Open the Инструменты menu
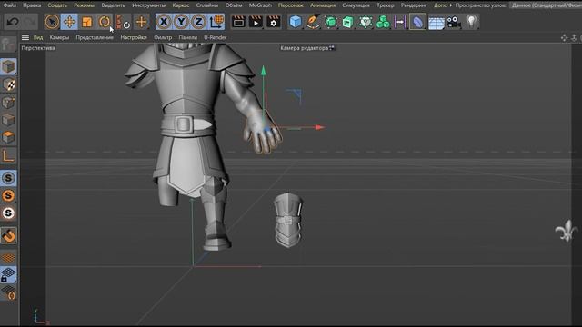The width and height of the screenshot is (582, 327). [148, 5]
